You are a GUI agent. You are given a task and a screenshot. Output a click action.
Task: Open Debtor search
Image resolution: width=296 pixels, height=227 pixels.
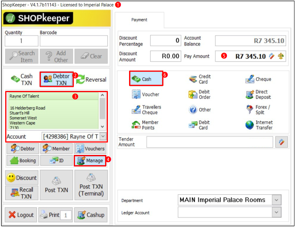tap(23, 149)
